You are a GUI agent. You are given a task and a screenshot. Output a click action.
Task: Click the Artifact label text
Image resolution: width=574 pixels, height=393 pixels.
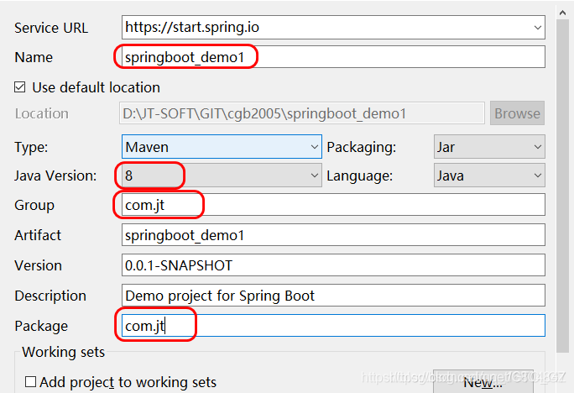point(38,235)
